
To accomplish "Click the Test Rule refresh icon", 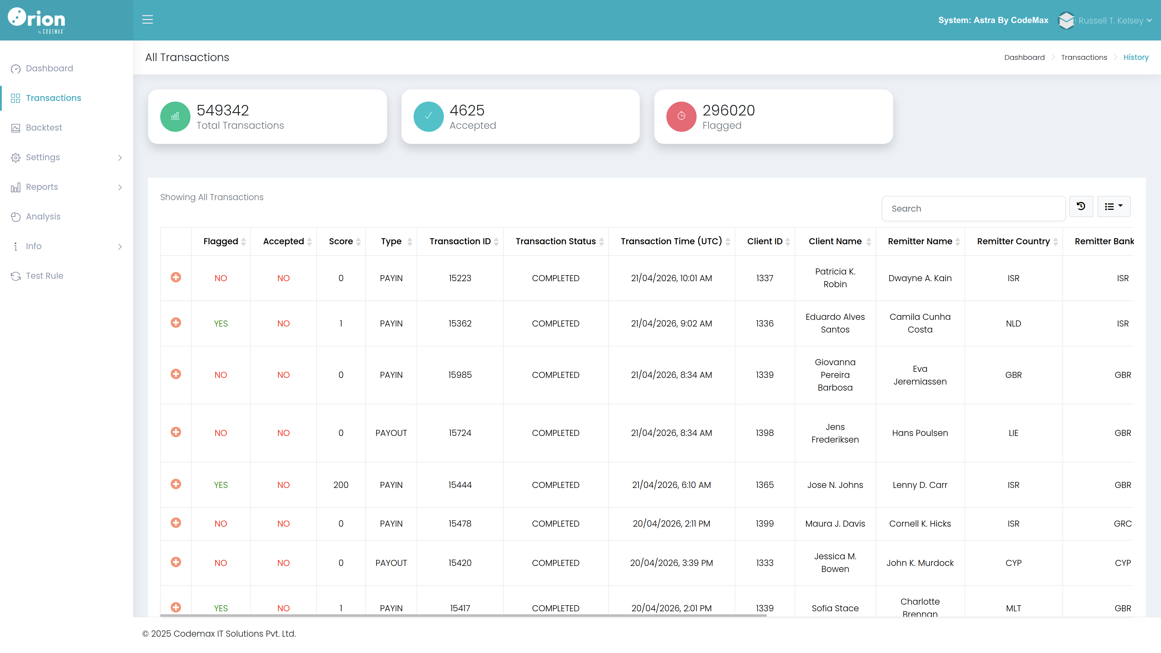I will point(16,276).
